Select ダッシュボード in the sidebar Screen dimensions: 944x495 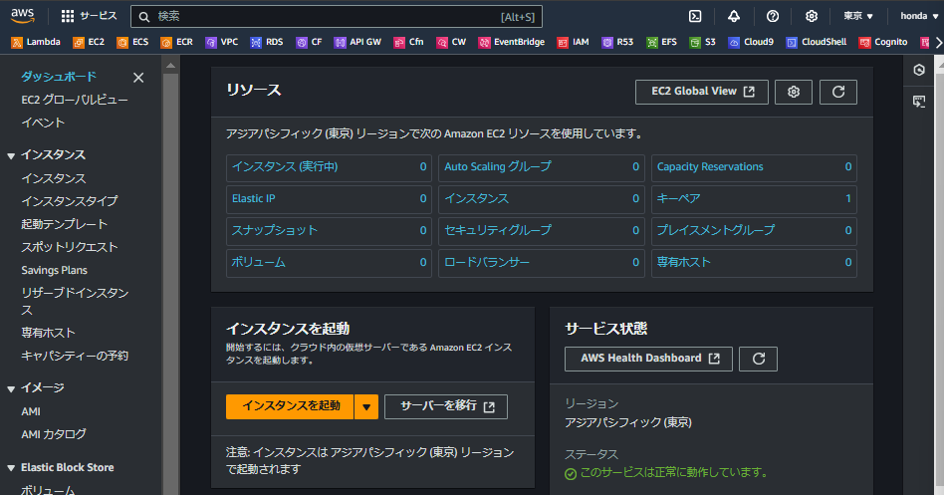(59, 77)
